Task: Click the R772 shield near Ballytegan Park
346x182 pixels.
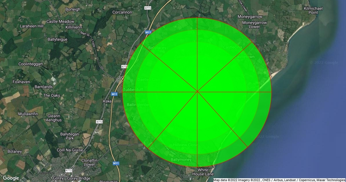Action: tap(99, 122)
